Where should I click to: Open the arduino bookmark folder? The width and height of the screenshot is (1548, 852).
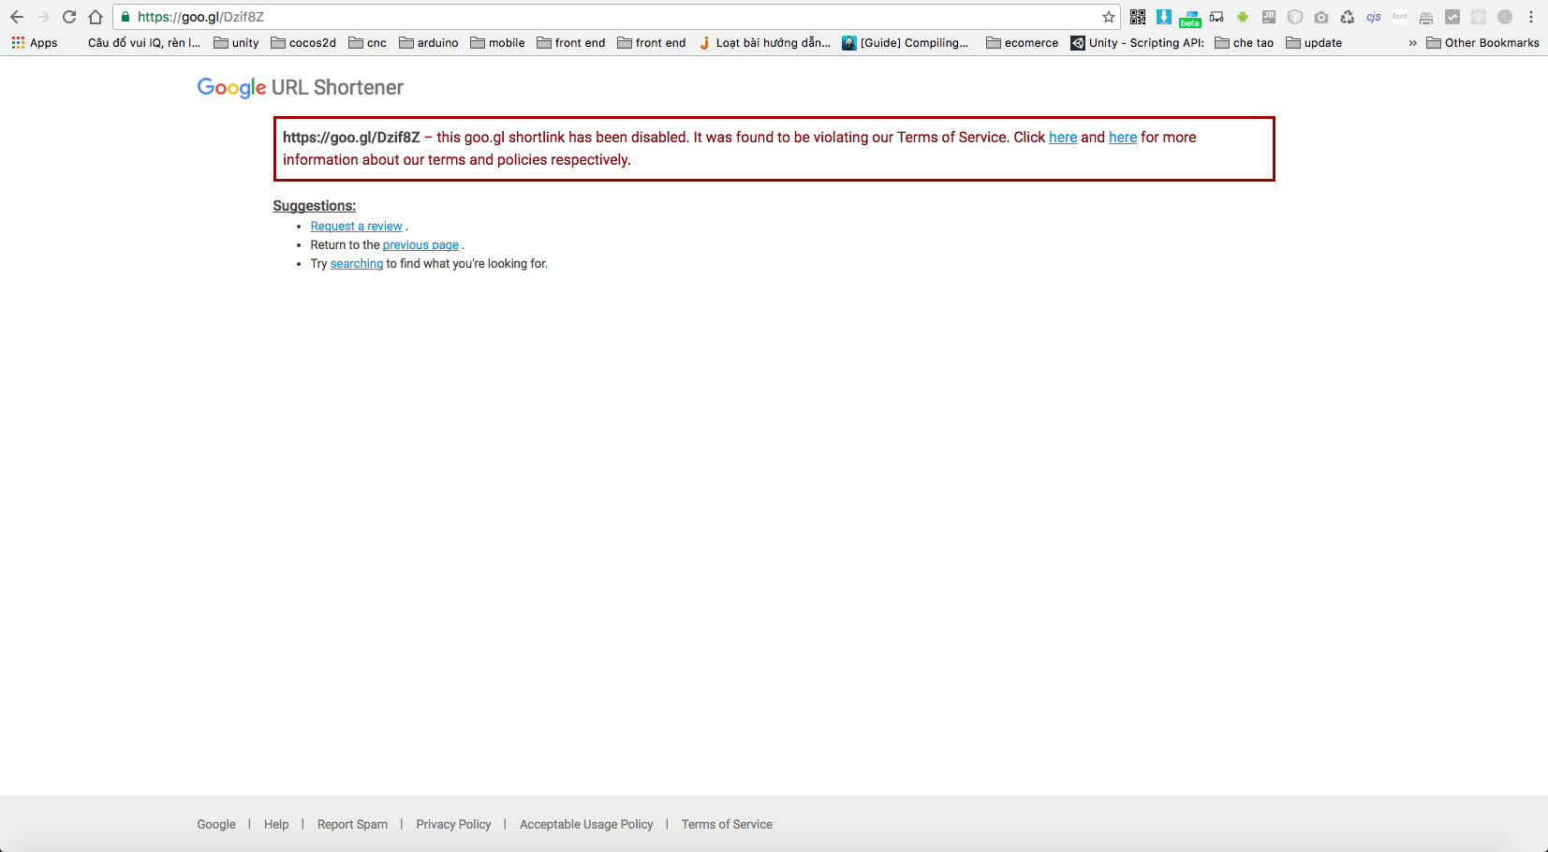pos(429,43)
